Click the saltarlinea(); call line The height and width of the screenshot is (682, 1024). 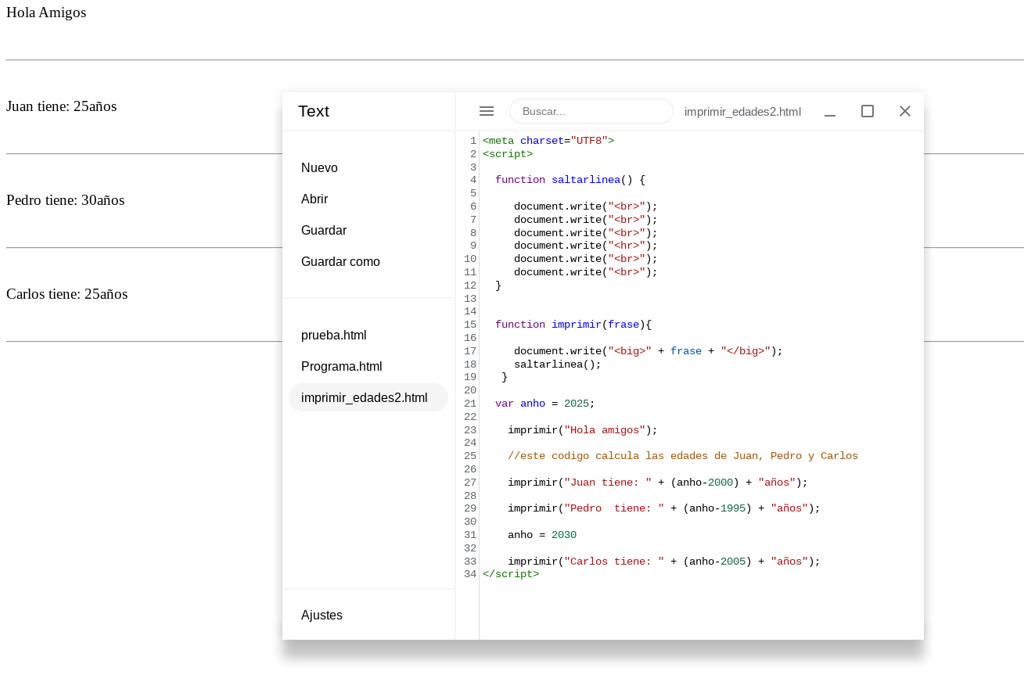[558, 364]
